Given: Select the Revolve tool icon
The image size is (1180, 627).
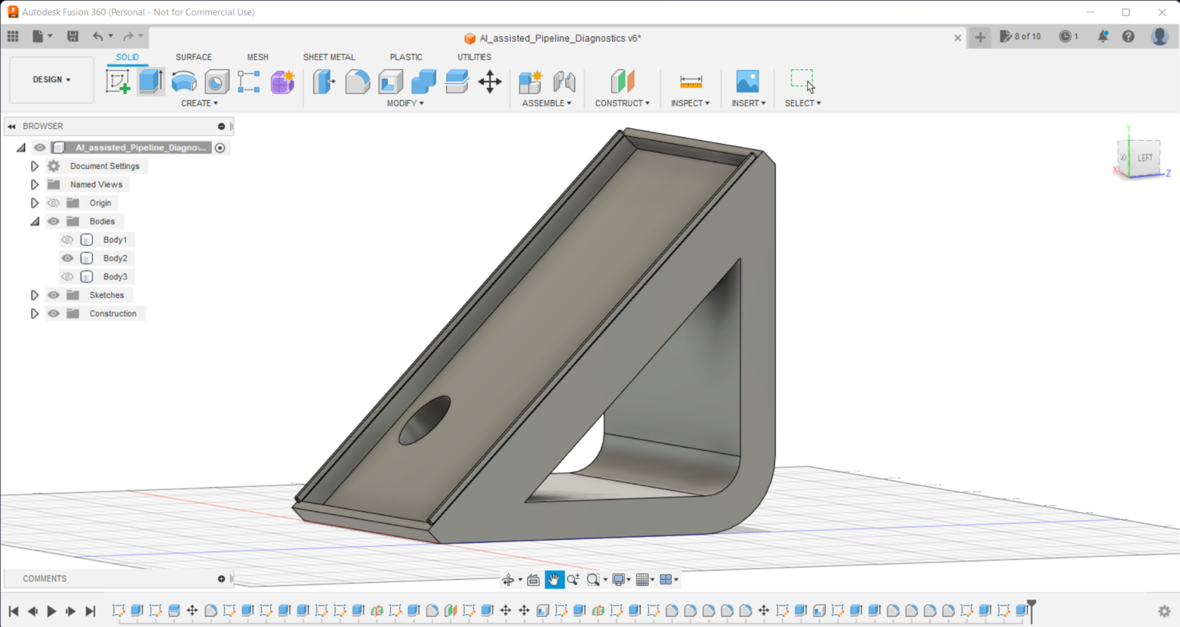Looking at the screenshot, I should tap(184, 81).
